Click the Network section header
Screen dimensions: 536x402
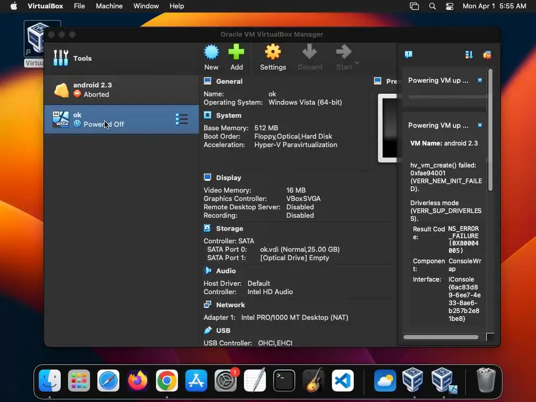230,305
